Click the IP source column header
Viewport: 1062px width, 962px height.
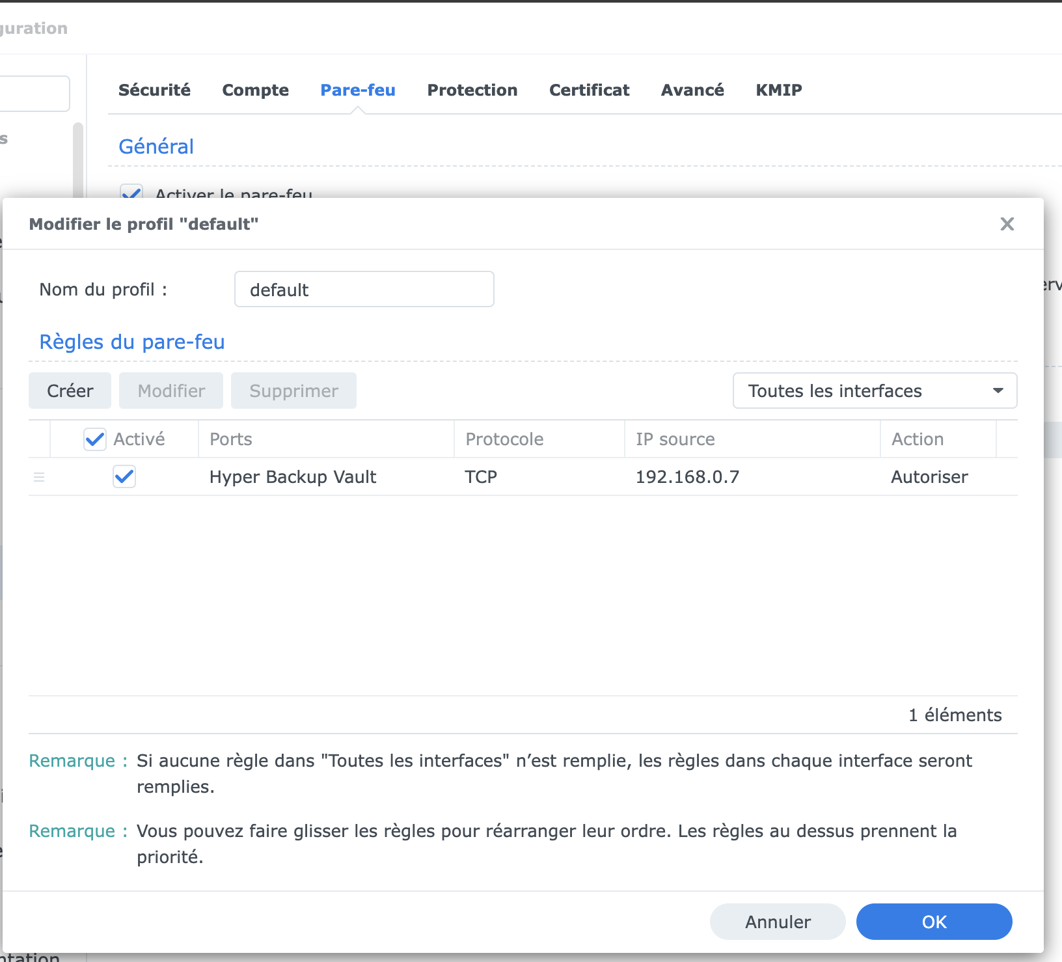click(752, 439)
